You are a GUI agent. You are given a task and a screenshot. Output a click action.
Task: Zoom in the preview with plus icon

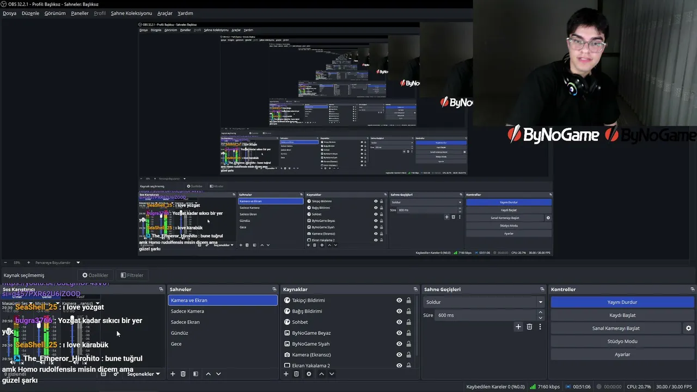coord(29,262)
